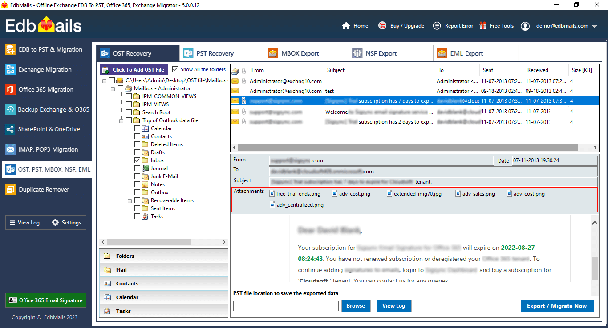Collapse the OST file path root node
Viewport: 608px width, 328px height.
coord(105,80)
